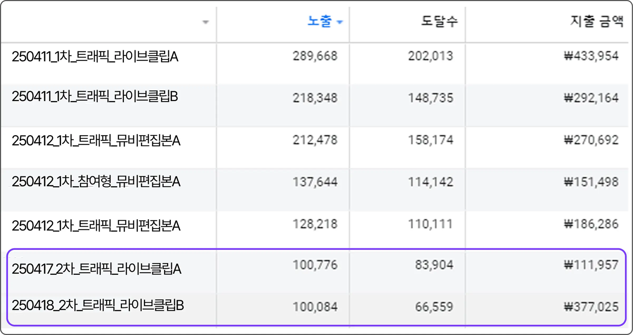
Task: Sort by the 노출 column header
Action: 319,21
